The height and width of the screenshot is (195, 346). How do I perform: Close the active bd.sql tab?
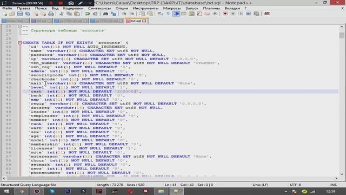(x=144, y=21)
